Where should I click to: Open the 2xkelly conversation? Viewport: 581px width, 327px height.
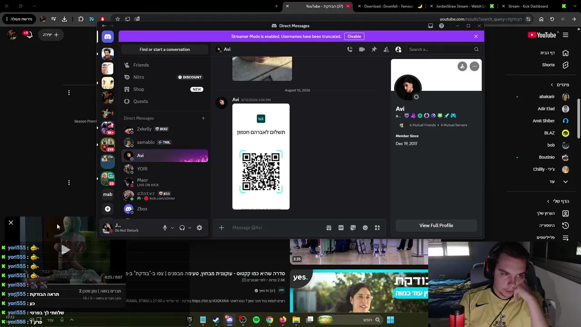165,129
